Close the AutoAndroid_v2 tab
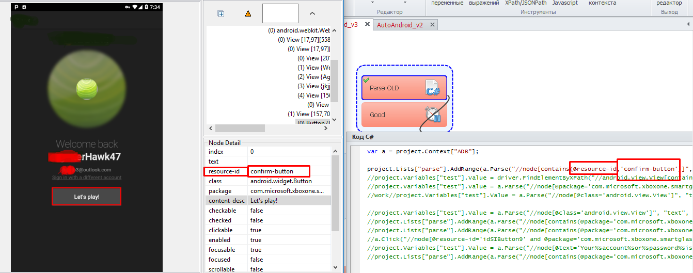 [432, 25]
